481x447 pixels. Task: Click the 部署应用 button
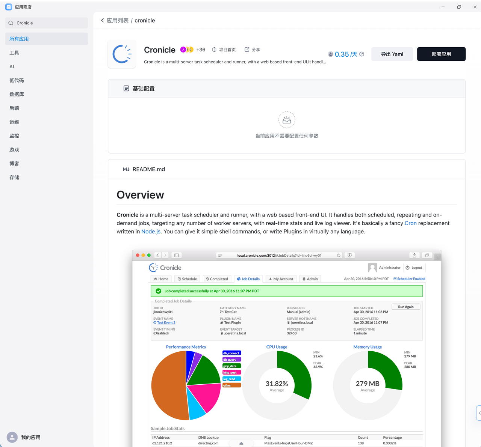pos(441,54)
